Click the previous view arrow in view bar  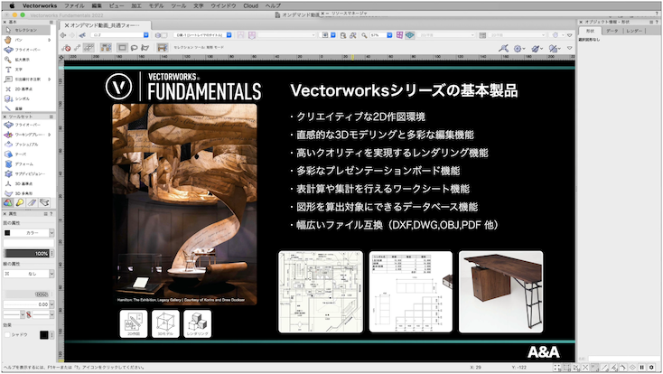[x=63, y=35]
